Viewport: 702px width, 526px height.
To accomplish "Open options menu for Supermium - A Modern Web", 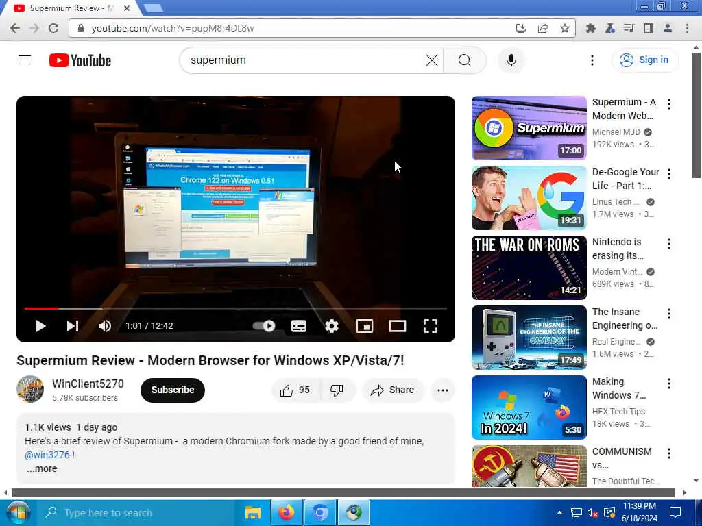I will click(x=669, y=104).
